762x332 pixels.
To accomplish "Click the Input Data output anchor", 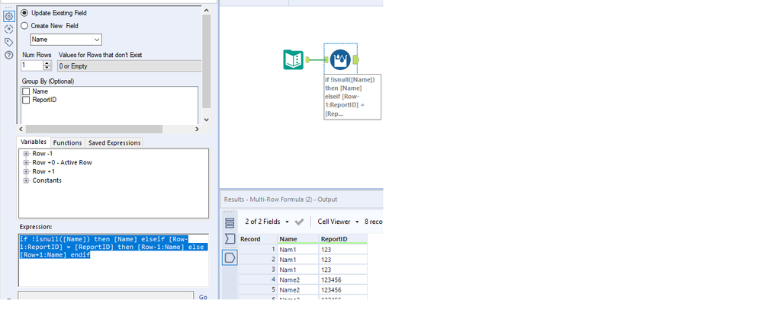I will click(307, 59).
